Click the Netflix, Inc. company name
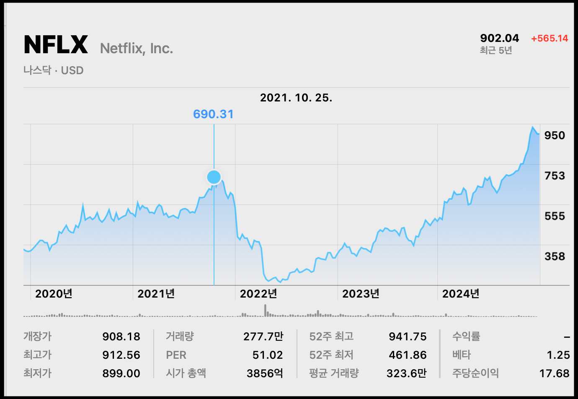Image resolution: width=578 pixels, height=399 pixels. click(x=137, y=49)
